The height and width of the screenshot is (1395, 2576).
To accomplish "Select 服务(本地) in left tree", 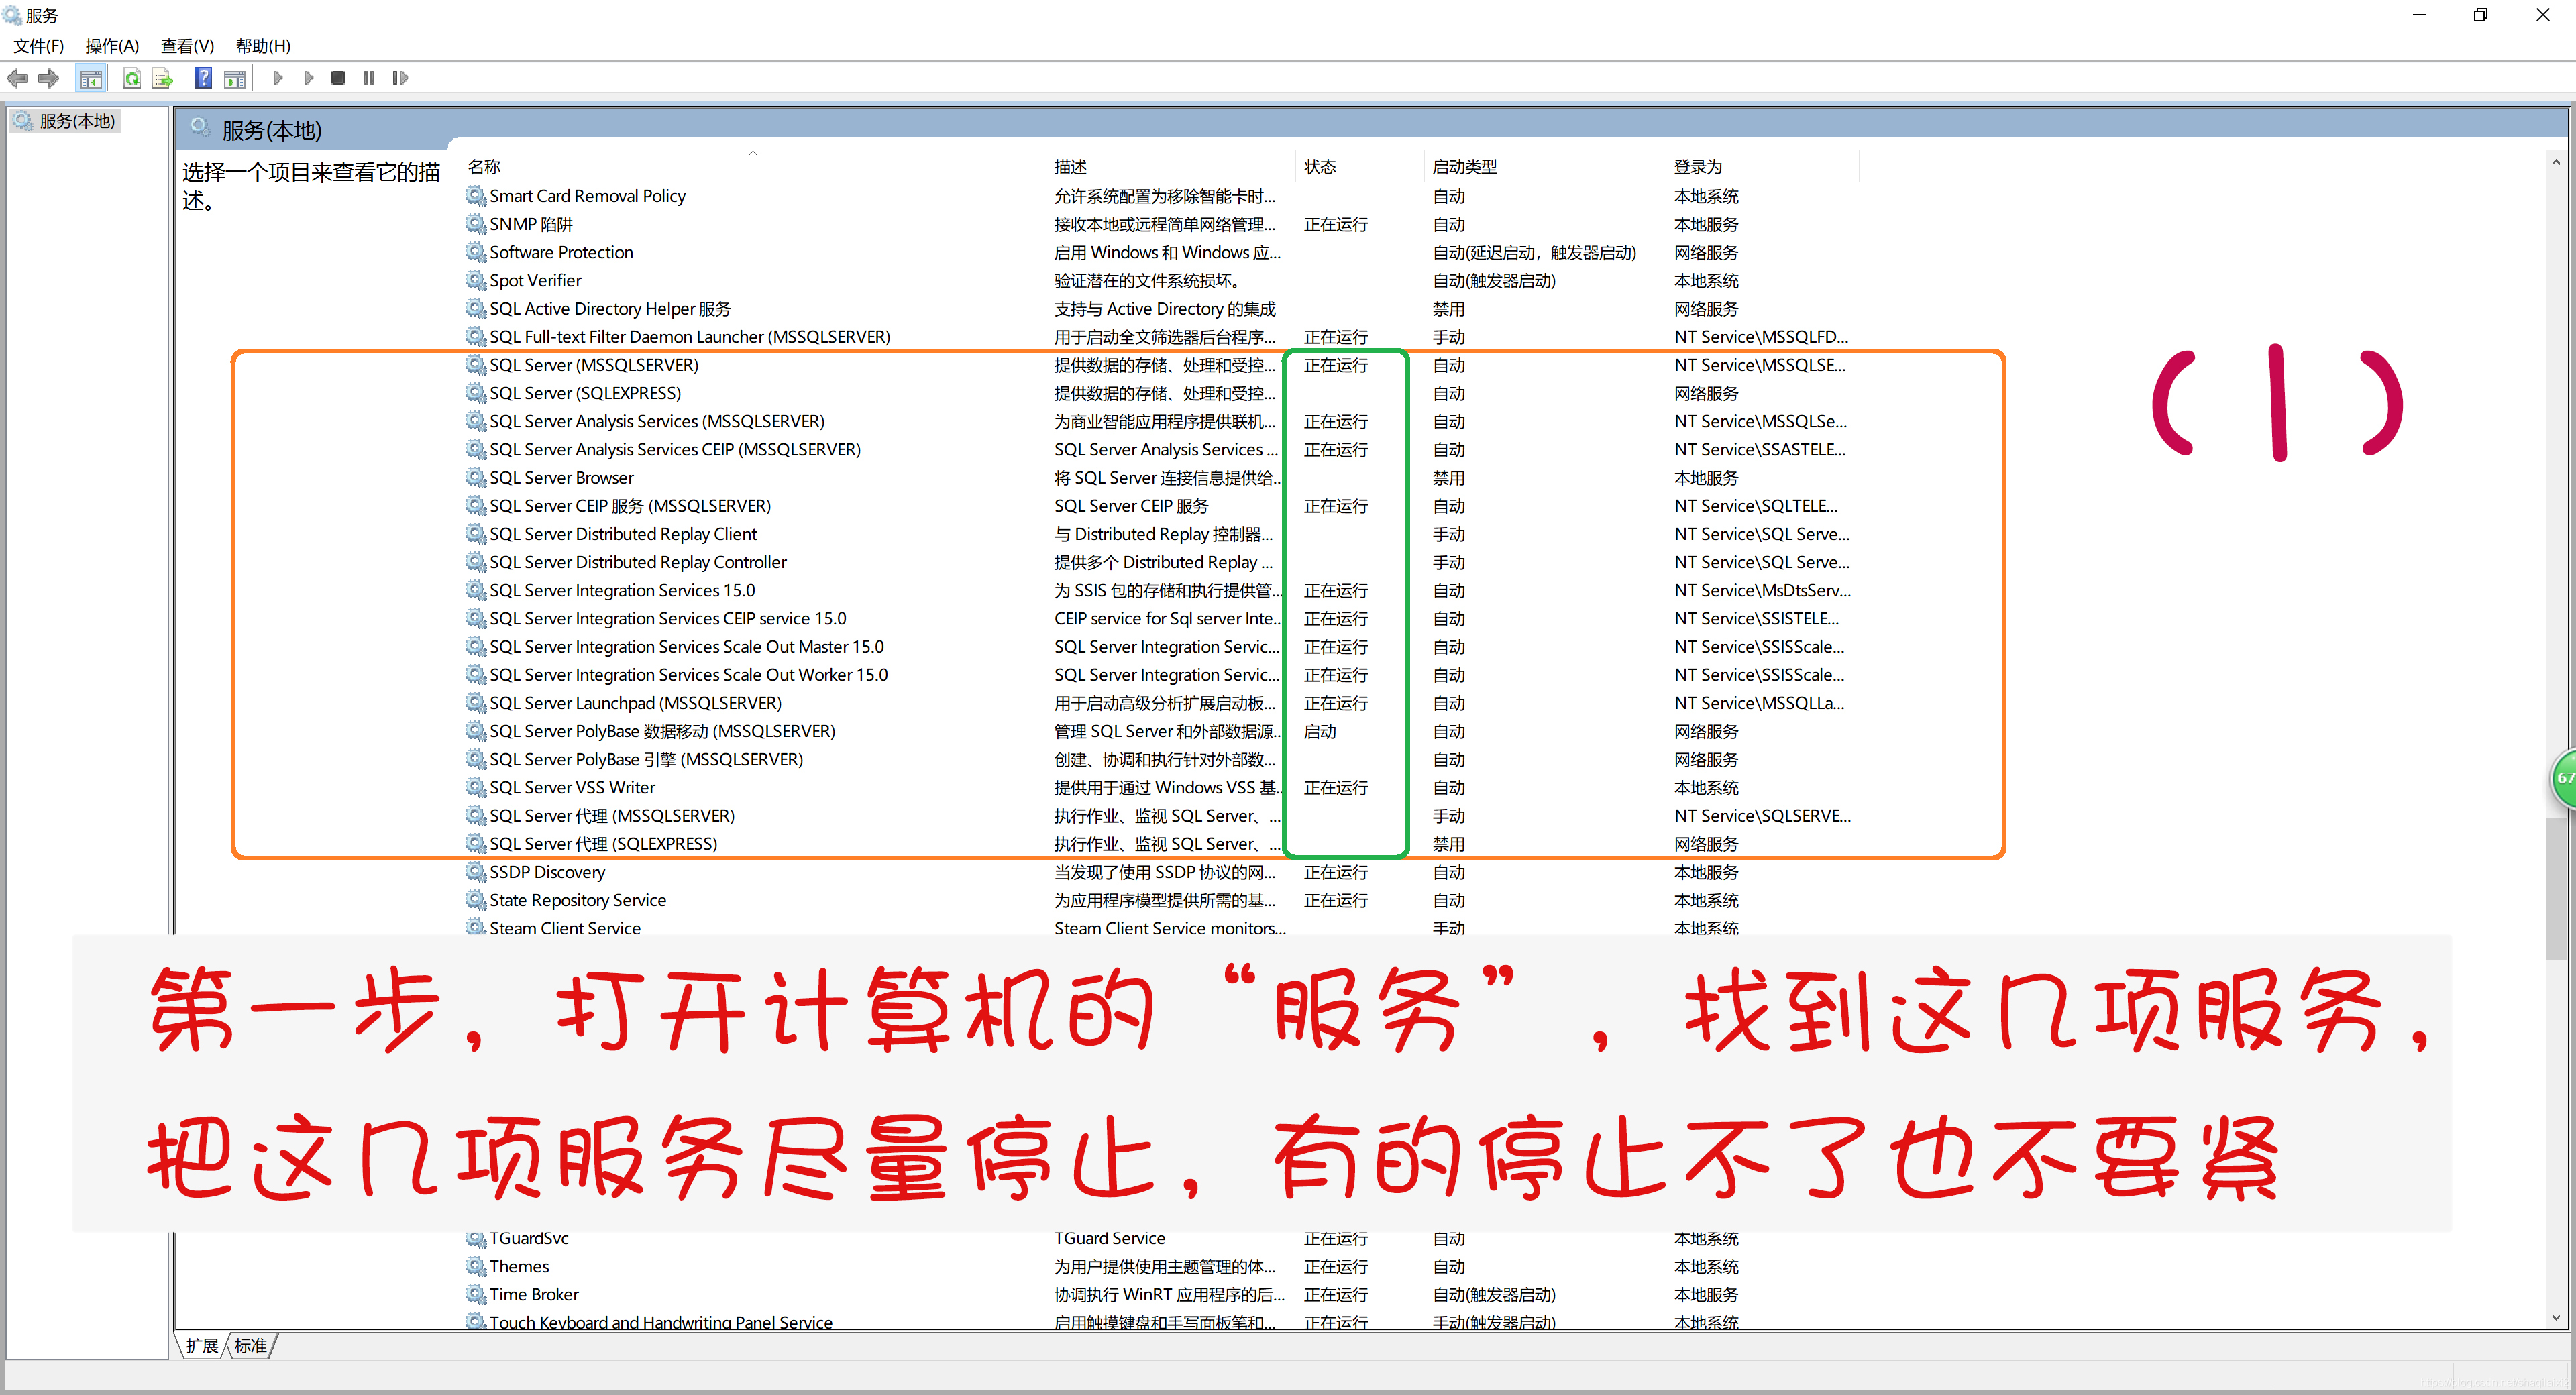I will coord(77,121).
